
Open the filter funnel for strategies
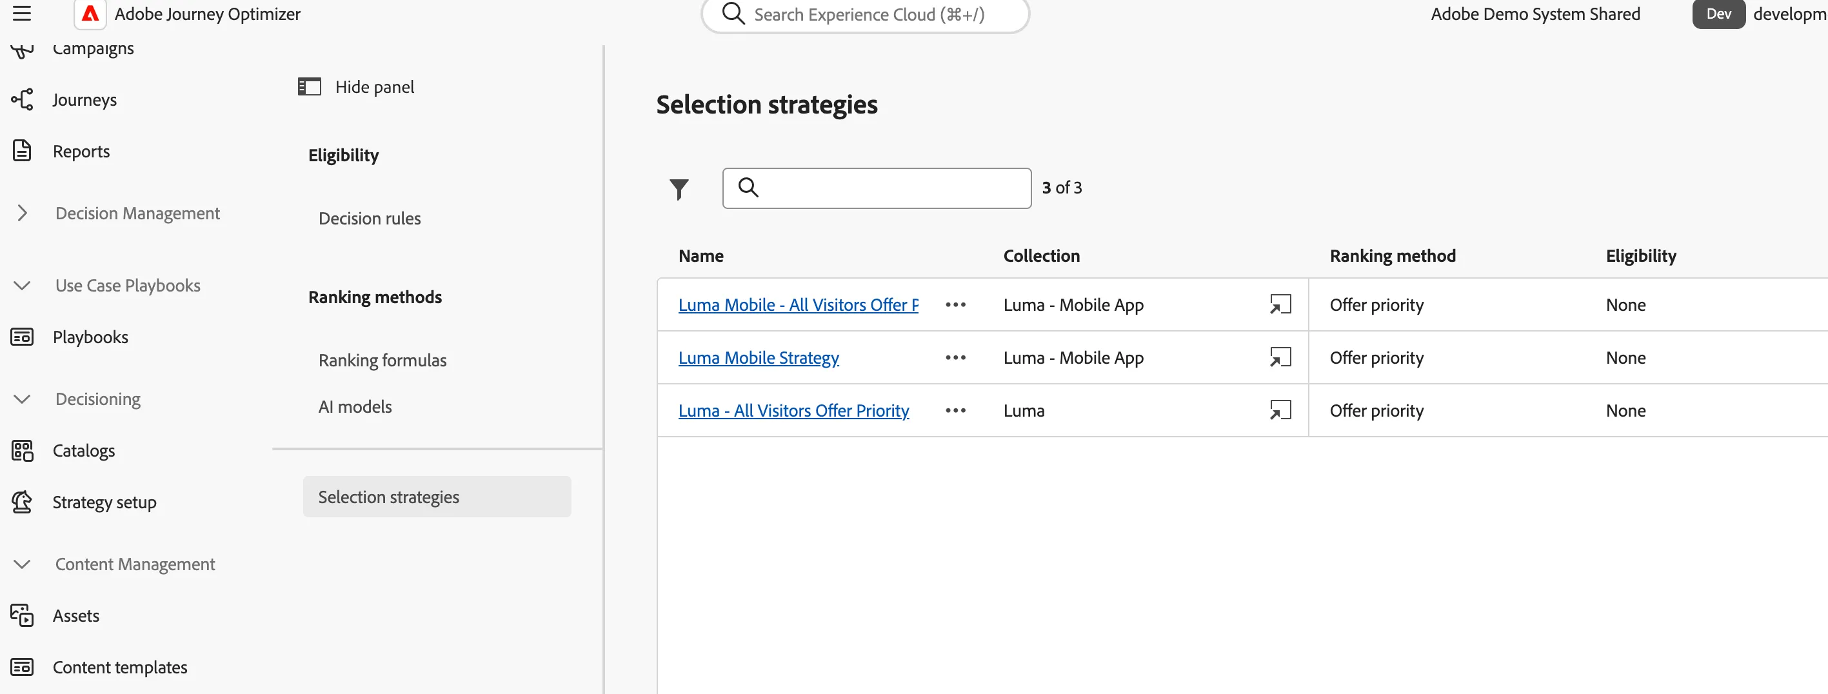tap(679, 189)
